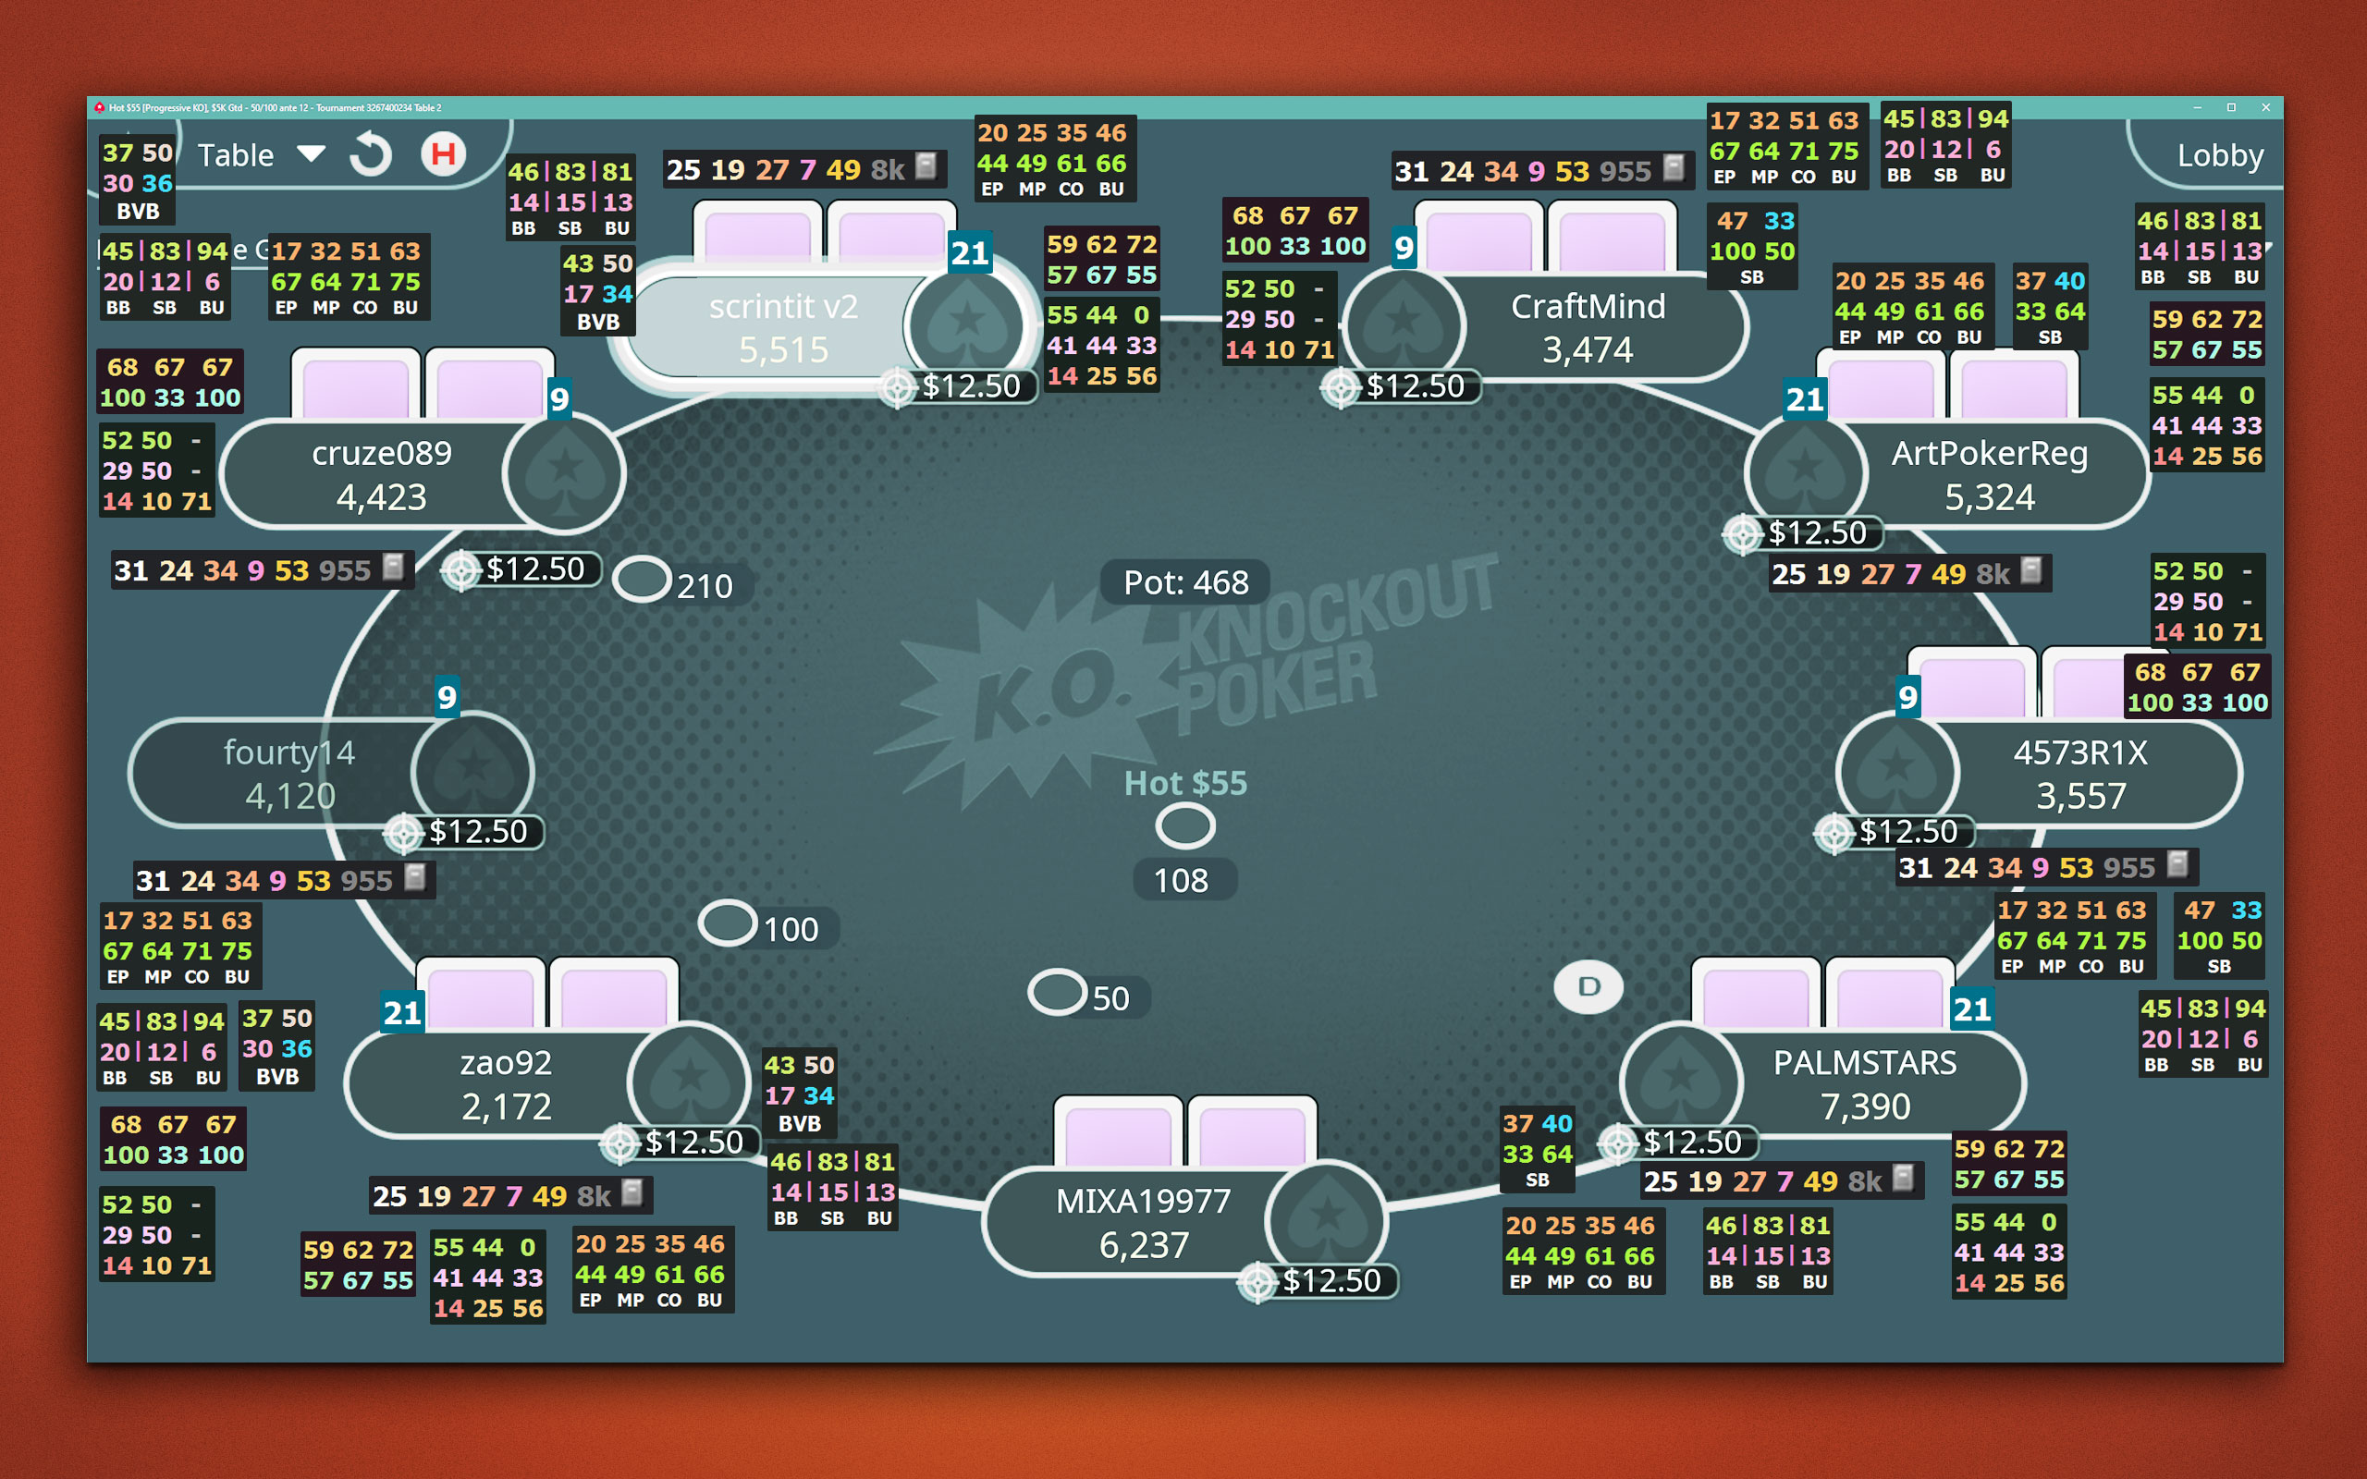Click 4573R1X spade avatar

click(1897, 771)
